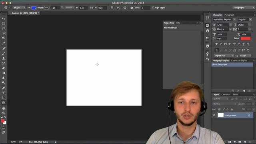Open the English: UK language dropdown
This screenshot has width=256, height=144.
click(224, 56)
